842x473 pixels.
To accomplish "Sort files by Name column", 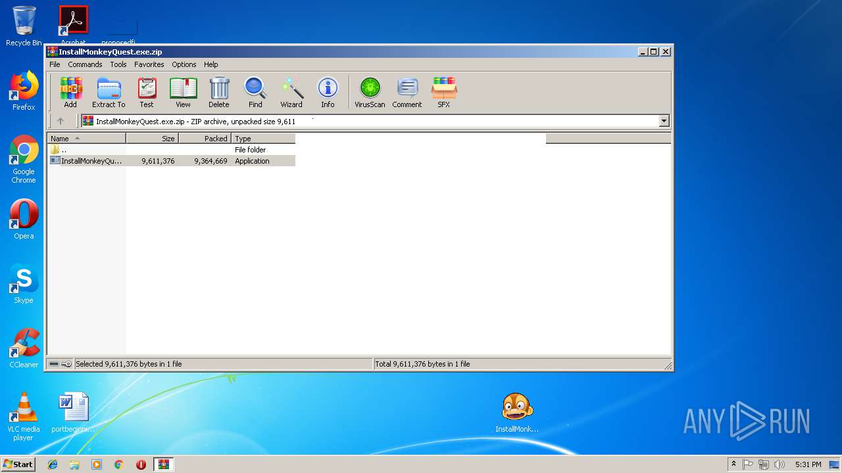I will coord(87,139).
